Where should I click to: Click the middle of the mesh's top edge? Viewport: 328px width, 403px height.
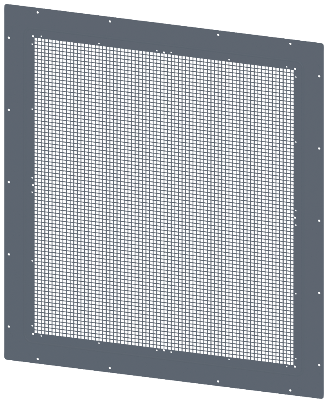[164, 52]
